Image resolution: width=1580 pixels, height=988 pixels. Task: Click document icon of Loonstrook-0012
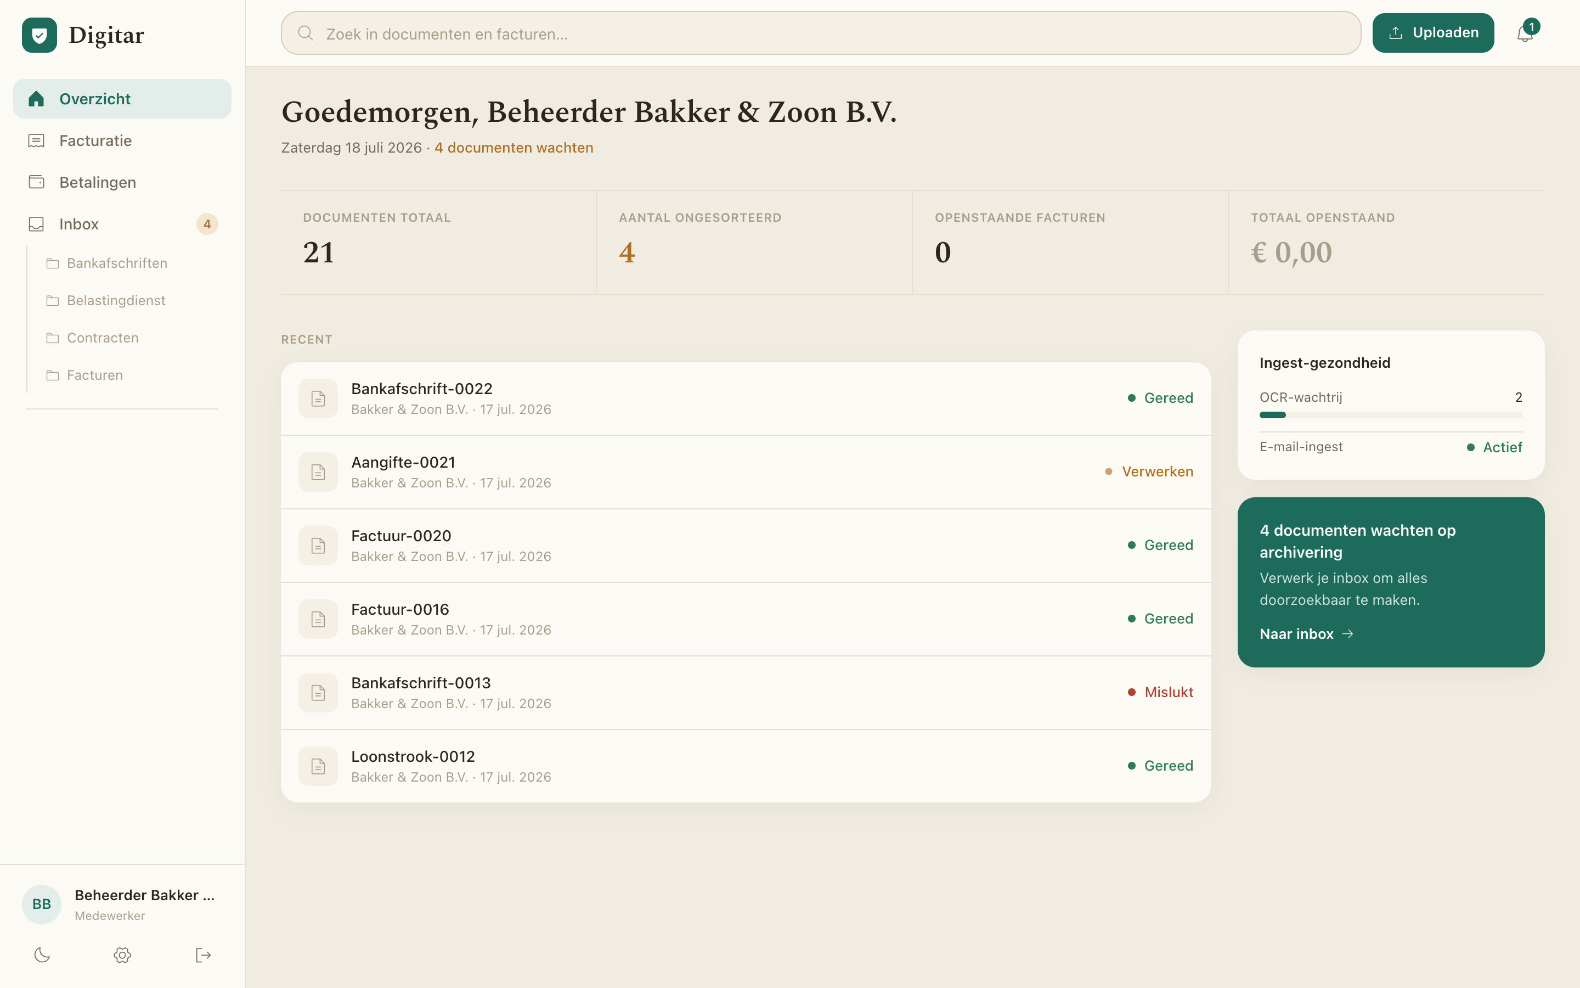pos(318,766)
